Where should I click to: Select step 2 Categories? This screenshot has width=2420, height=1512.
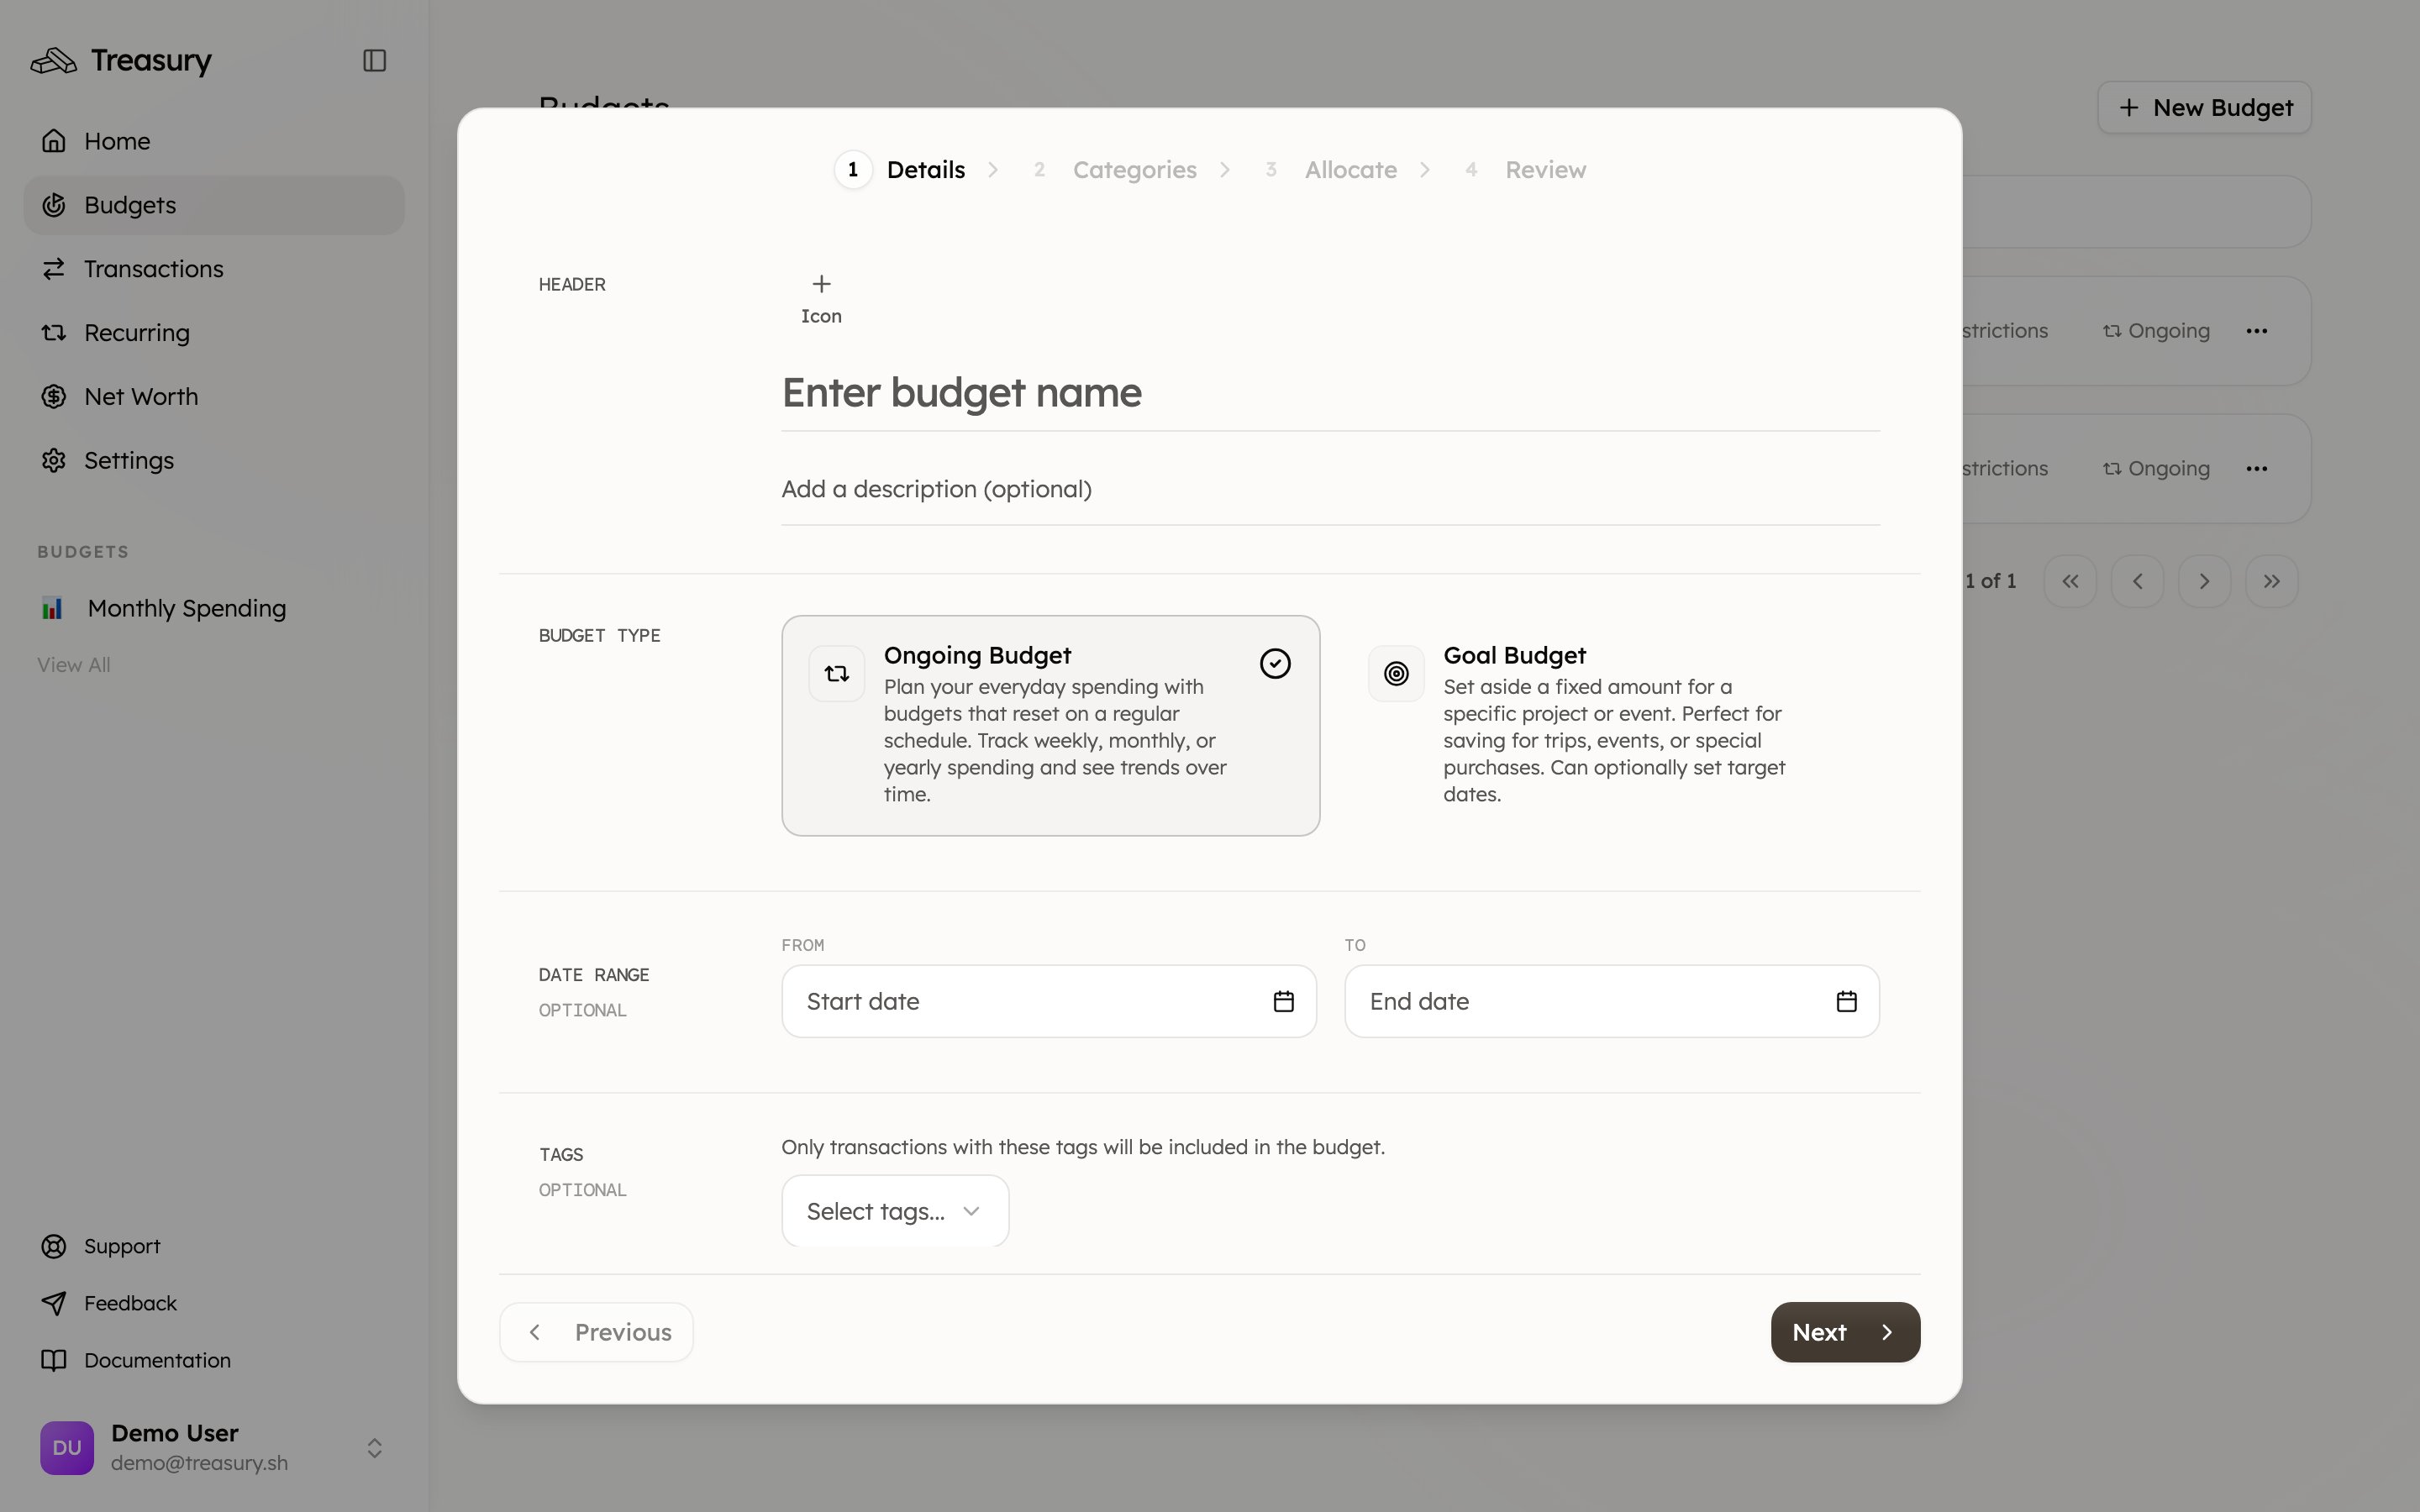point(1115,170)
